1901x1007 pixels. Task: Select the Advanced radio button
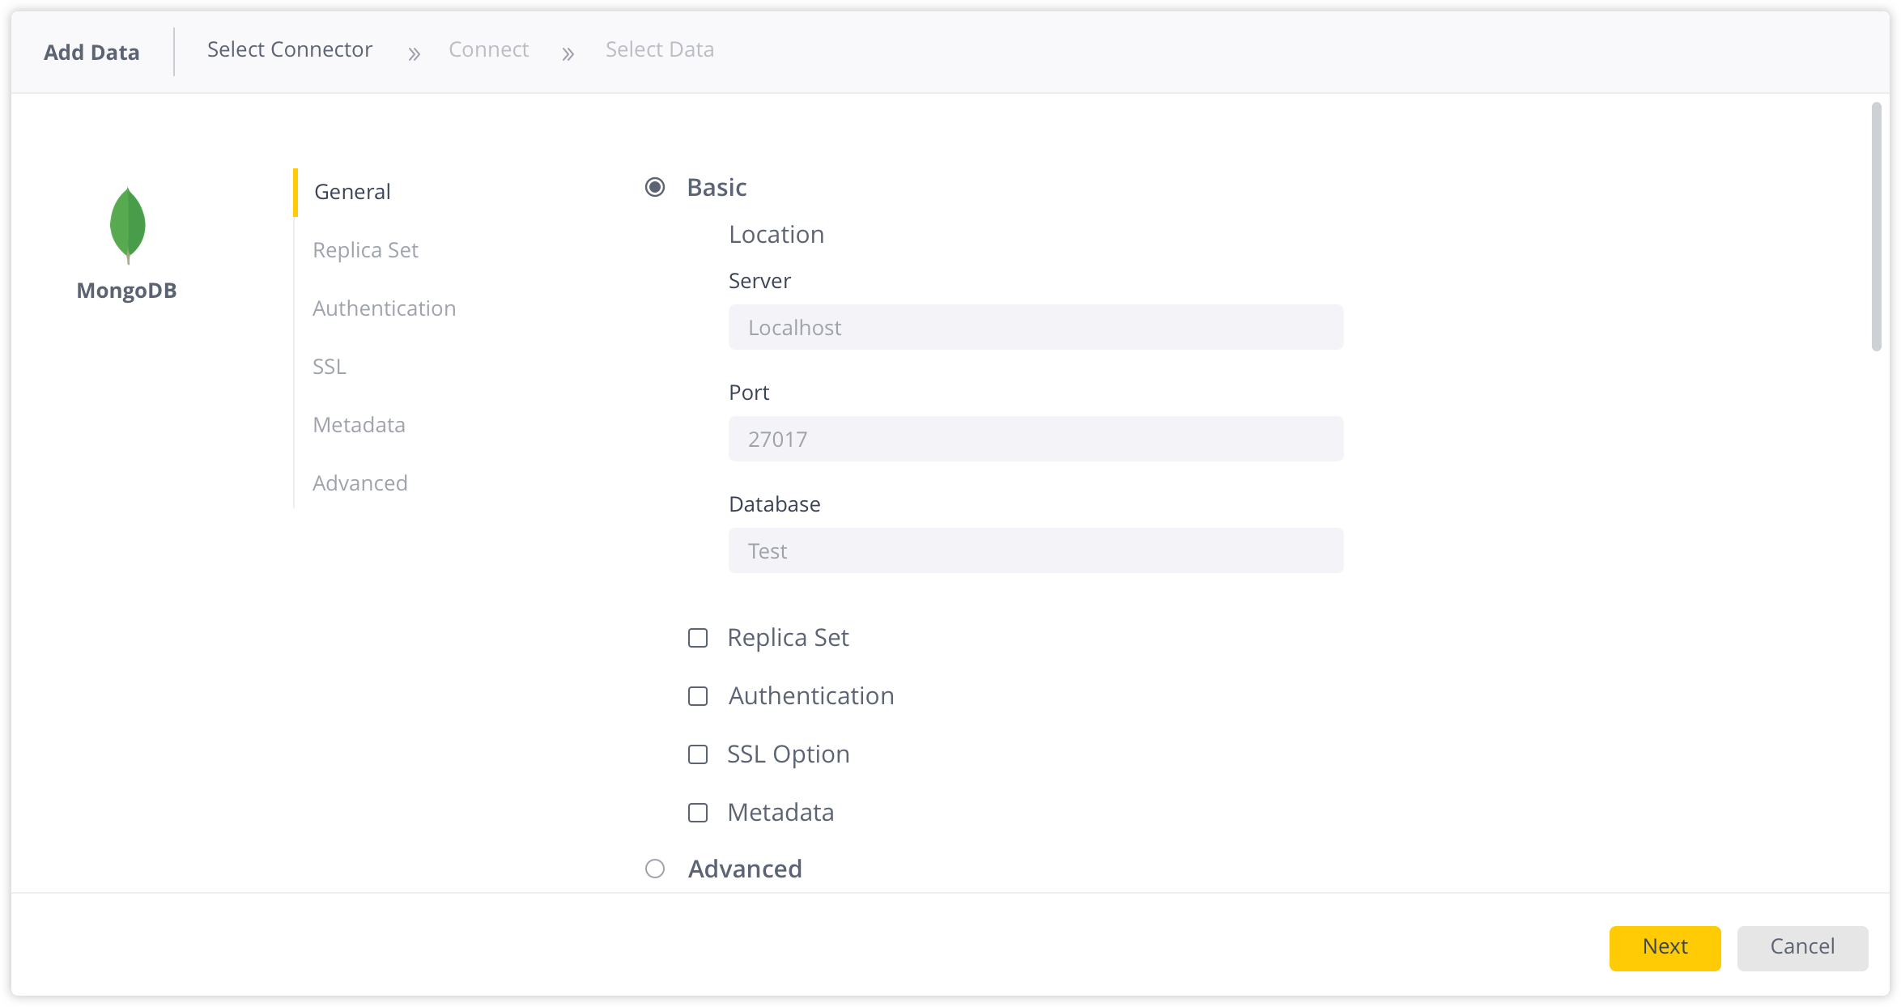click(x=655, y=869)
